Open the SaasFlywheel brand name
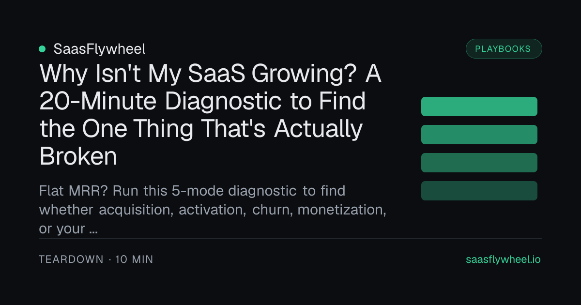Viewport: 581px width, 305px height. click(99, 48)
